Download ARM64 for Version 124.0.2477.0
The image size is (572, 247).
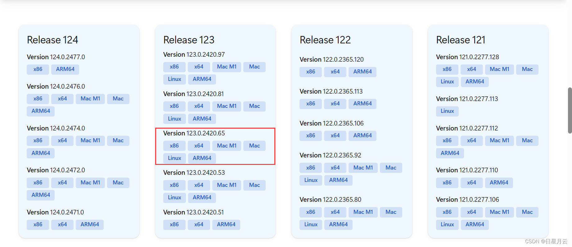point(65,69)
